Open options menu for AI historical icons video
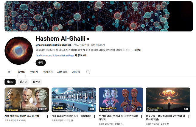This screenshot has height=127, width=196. tap(47, 116)
